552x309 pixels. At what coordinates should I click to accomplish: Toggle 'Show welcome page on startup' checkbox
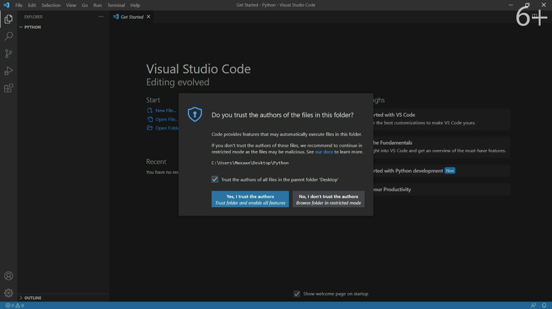(x=297, y=294)
